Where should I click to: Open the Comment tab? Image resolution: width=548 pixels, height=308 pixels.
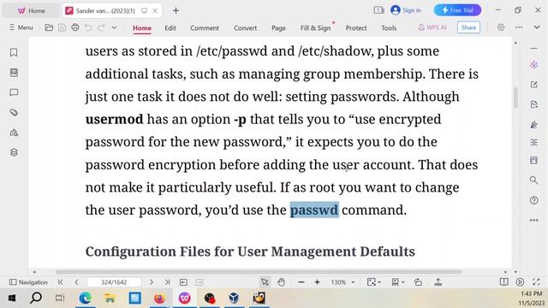pos(205,28)
